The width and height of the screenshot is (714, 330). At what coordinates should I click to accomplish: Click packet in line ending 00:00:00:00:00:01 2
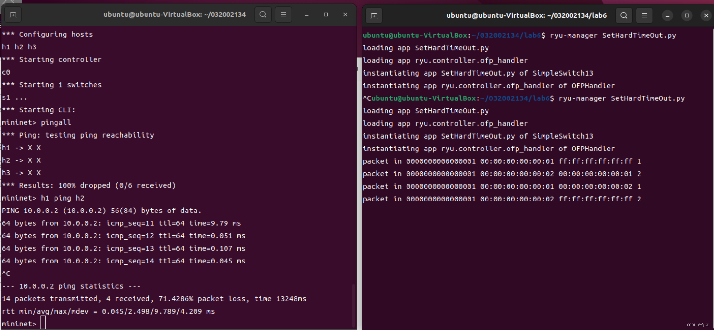[x=502, y=174]
